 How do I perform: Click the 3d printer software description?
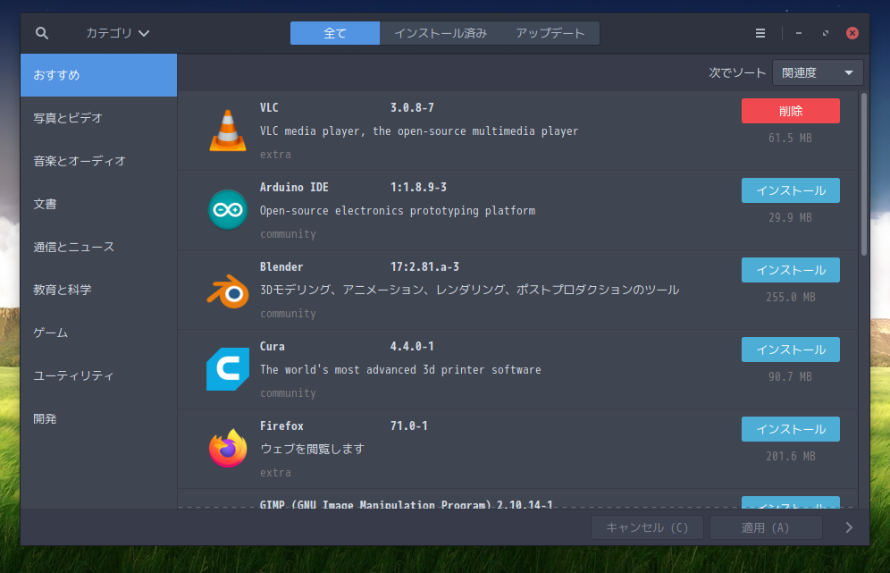[x=400, y=370]
